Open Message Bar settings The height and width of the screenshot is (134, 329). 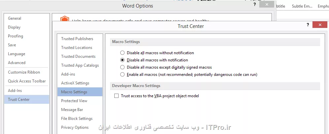80,110
